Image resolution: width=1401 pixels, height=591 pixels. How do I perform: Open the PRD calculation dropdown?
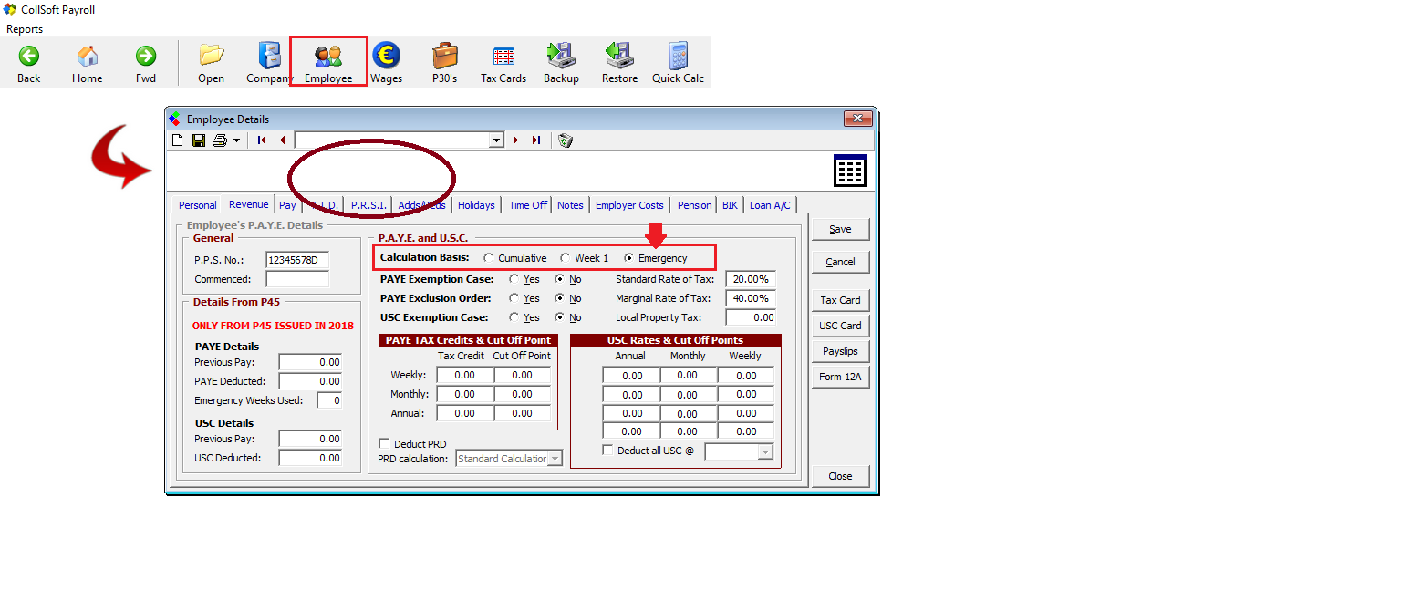click(555, 459)
